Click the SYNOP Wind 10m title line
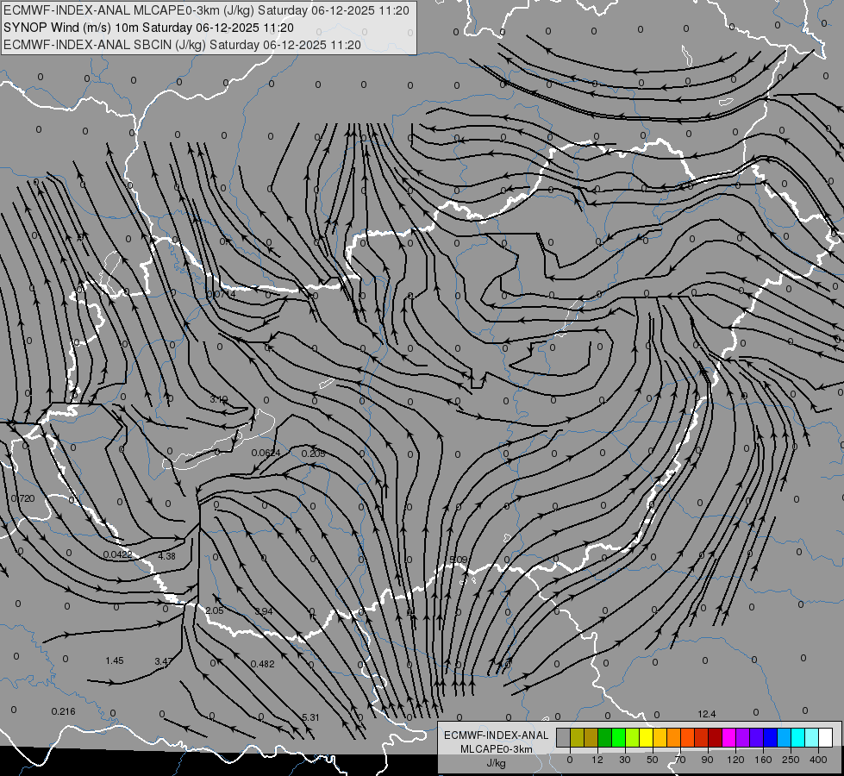 (x=148, y=28)
